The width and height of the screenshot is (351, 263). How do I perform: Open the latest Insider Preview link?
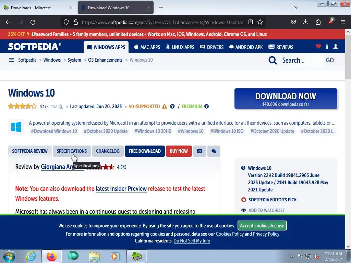pyautogui.click(x=121, y=189)
